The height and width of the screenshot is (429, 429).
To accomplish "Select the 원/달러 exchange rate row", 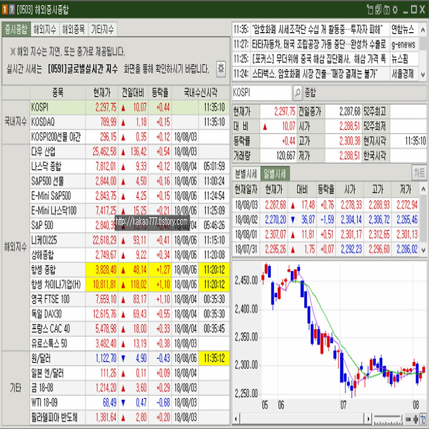I will pyautogui.click(x=129, y=358).
